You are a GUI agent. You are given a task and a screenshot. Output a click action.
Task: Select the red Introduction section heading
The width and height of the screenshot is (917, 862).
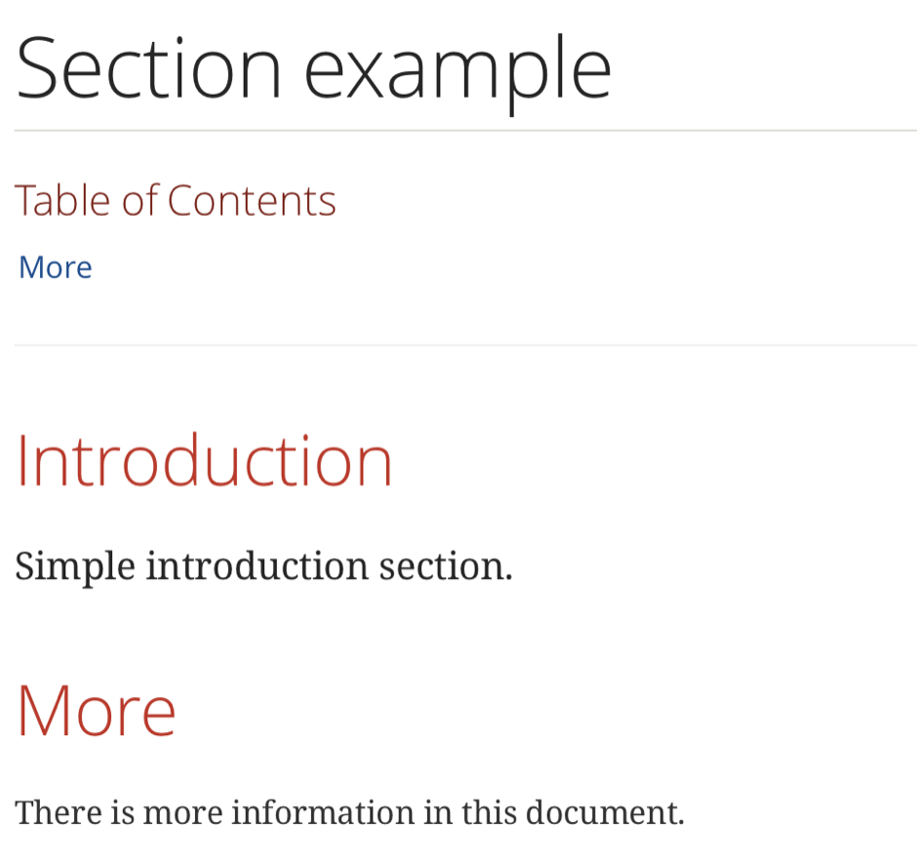(x=204, y=461)
